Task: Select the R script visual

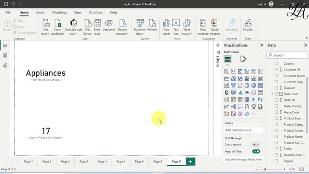Action: point(253,100)
